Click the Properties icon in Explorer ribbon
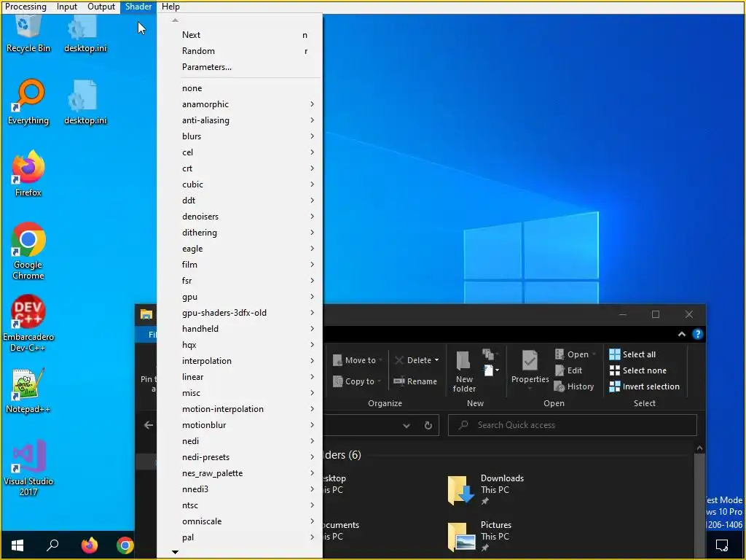The height and width of the screenshot is (560, 746). (530, 367)
